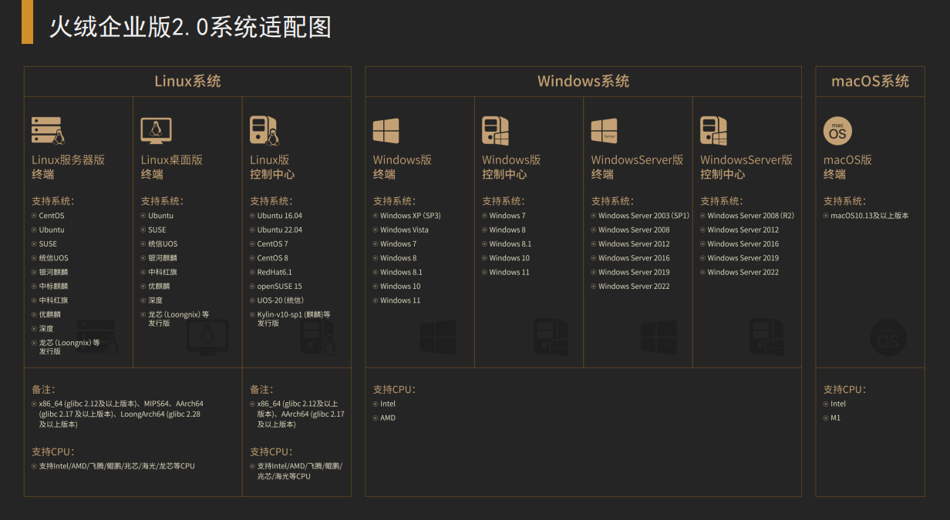Click the Linux桌面版 column heading
The height and width of the screenshot is (520, 950).
172,160
